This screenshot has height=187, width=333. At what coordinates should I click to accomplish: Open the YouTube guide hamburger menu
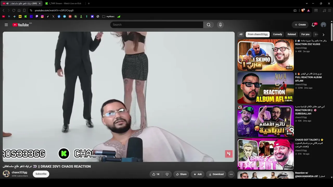6,25
